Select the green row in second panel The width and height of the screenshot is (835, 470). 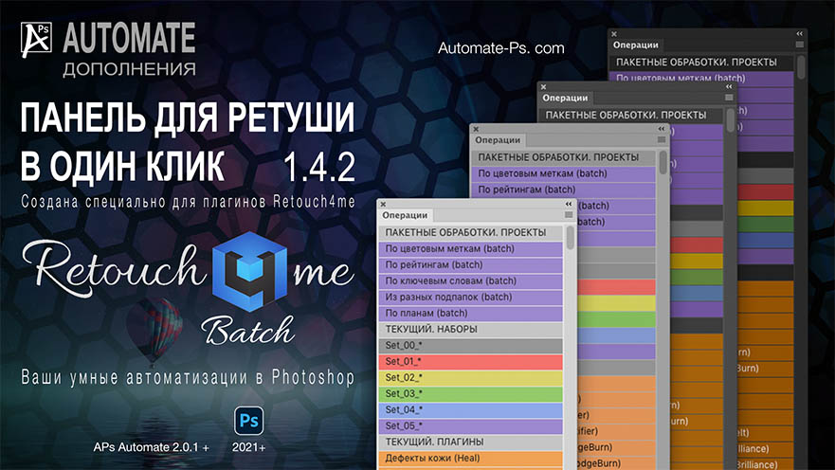pos(616,319)
